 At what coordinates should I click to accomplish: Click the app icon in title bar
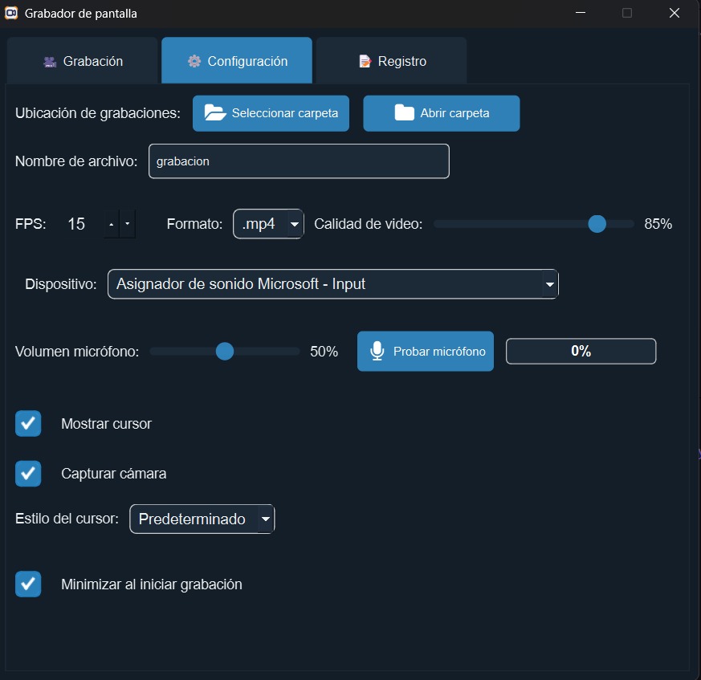coord(11,13)
